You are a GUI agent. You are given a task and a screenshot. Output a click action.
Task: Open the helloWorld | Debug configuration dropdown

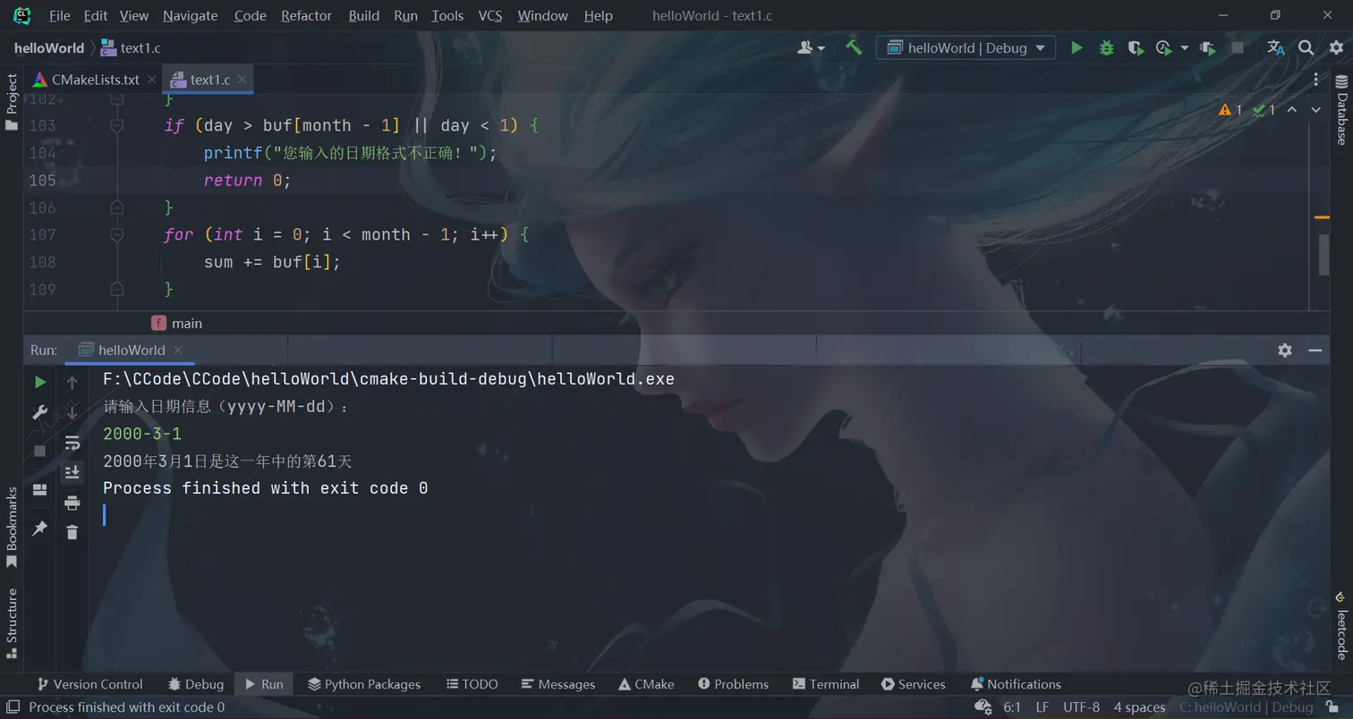966,47
